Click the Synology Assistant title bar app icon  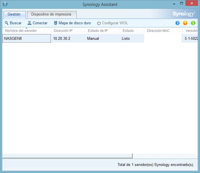(x=5, y=4)
